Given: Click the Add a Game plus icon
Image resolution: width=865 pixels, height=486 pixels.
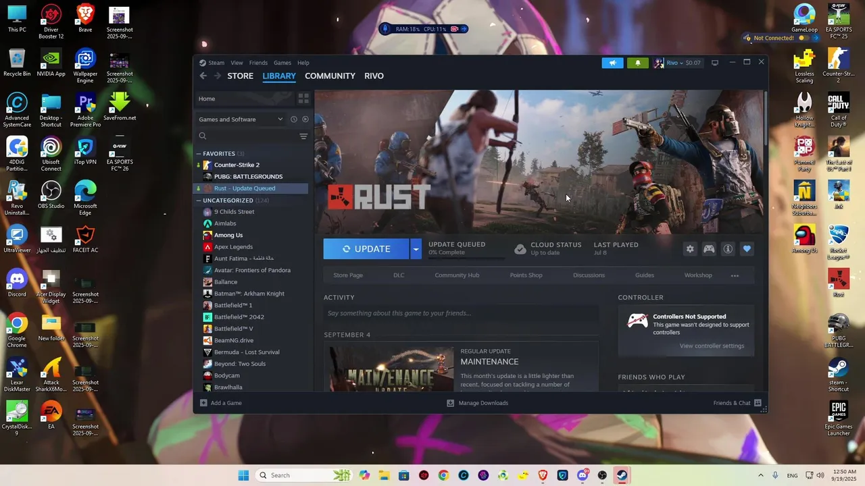Looking at the screenshot, I should pos(203,403).
